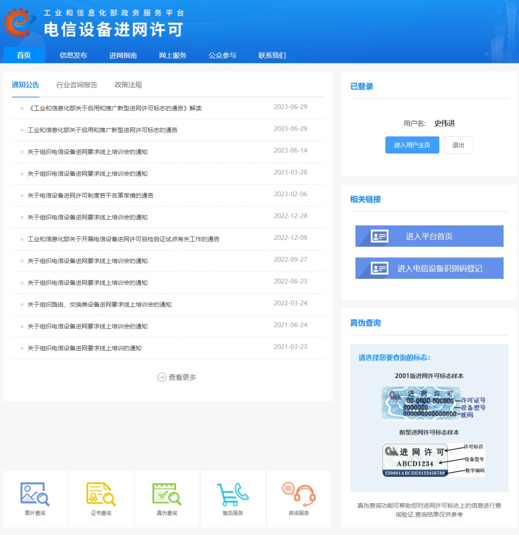
Task: Select the 图片查询 image search icon
Action: pyautogui.click(x=35, y=493)
